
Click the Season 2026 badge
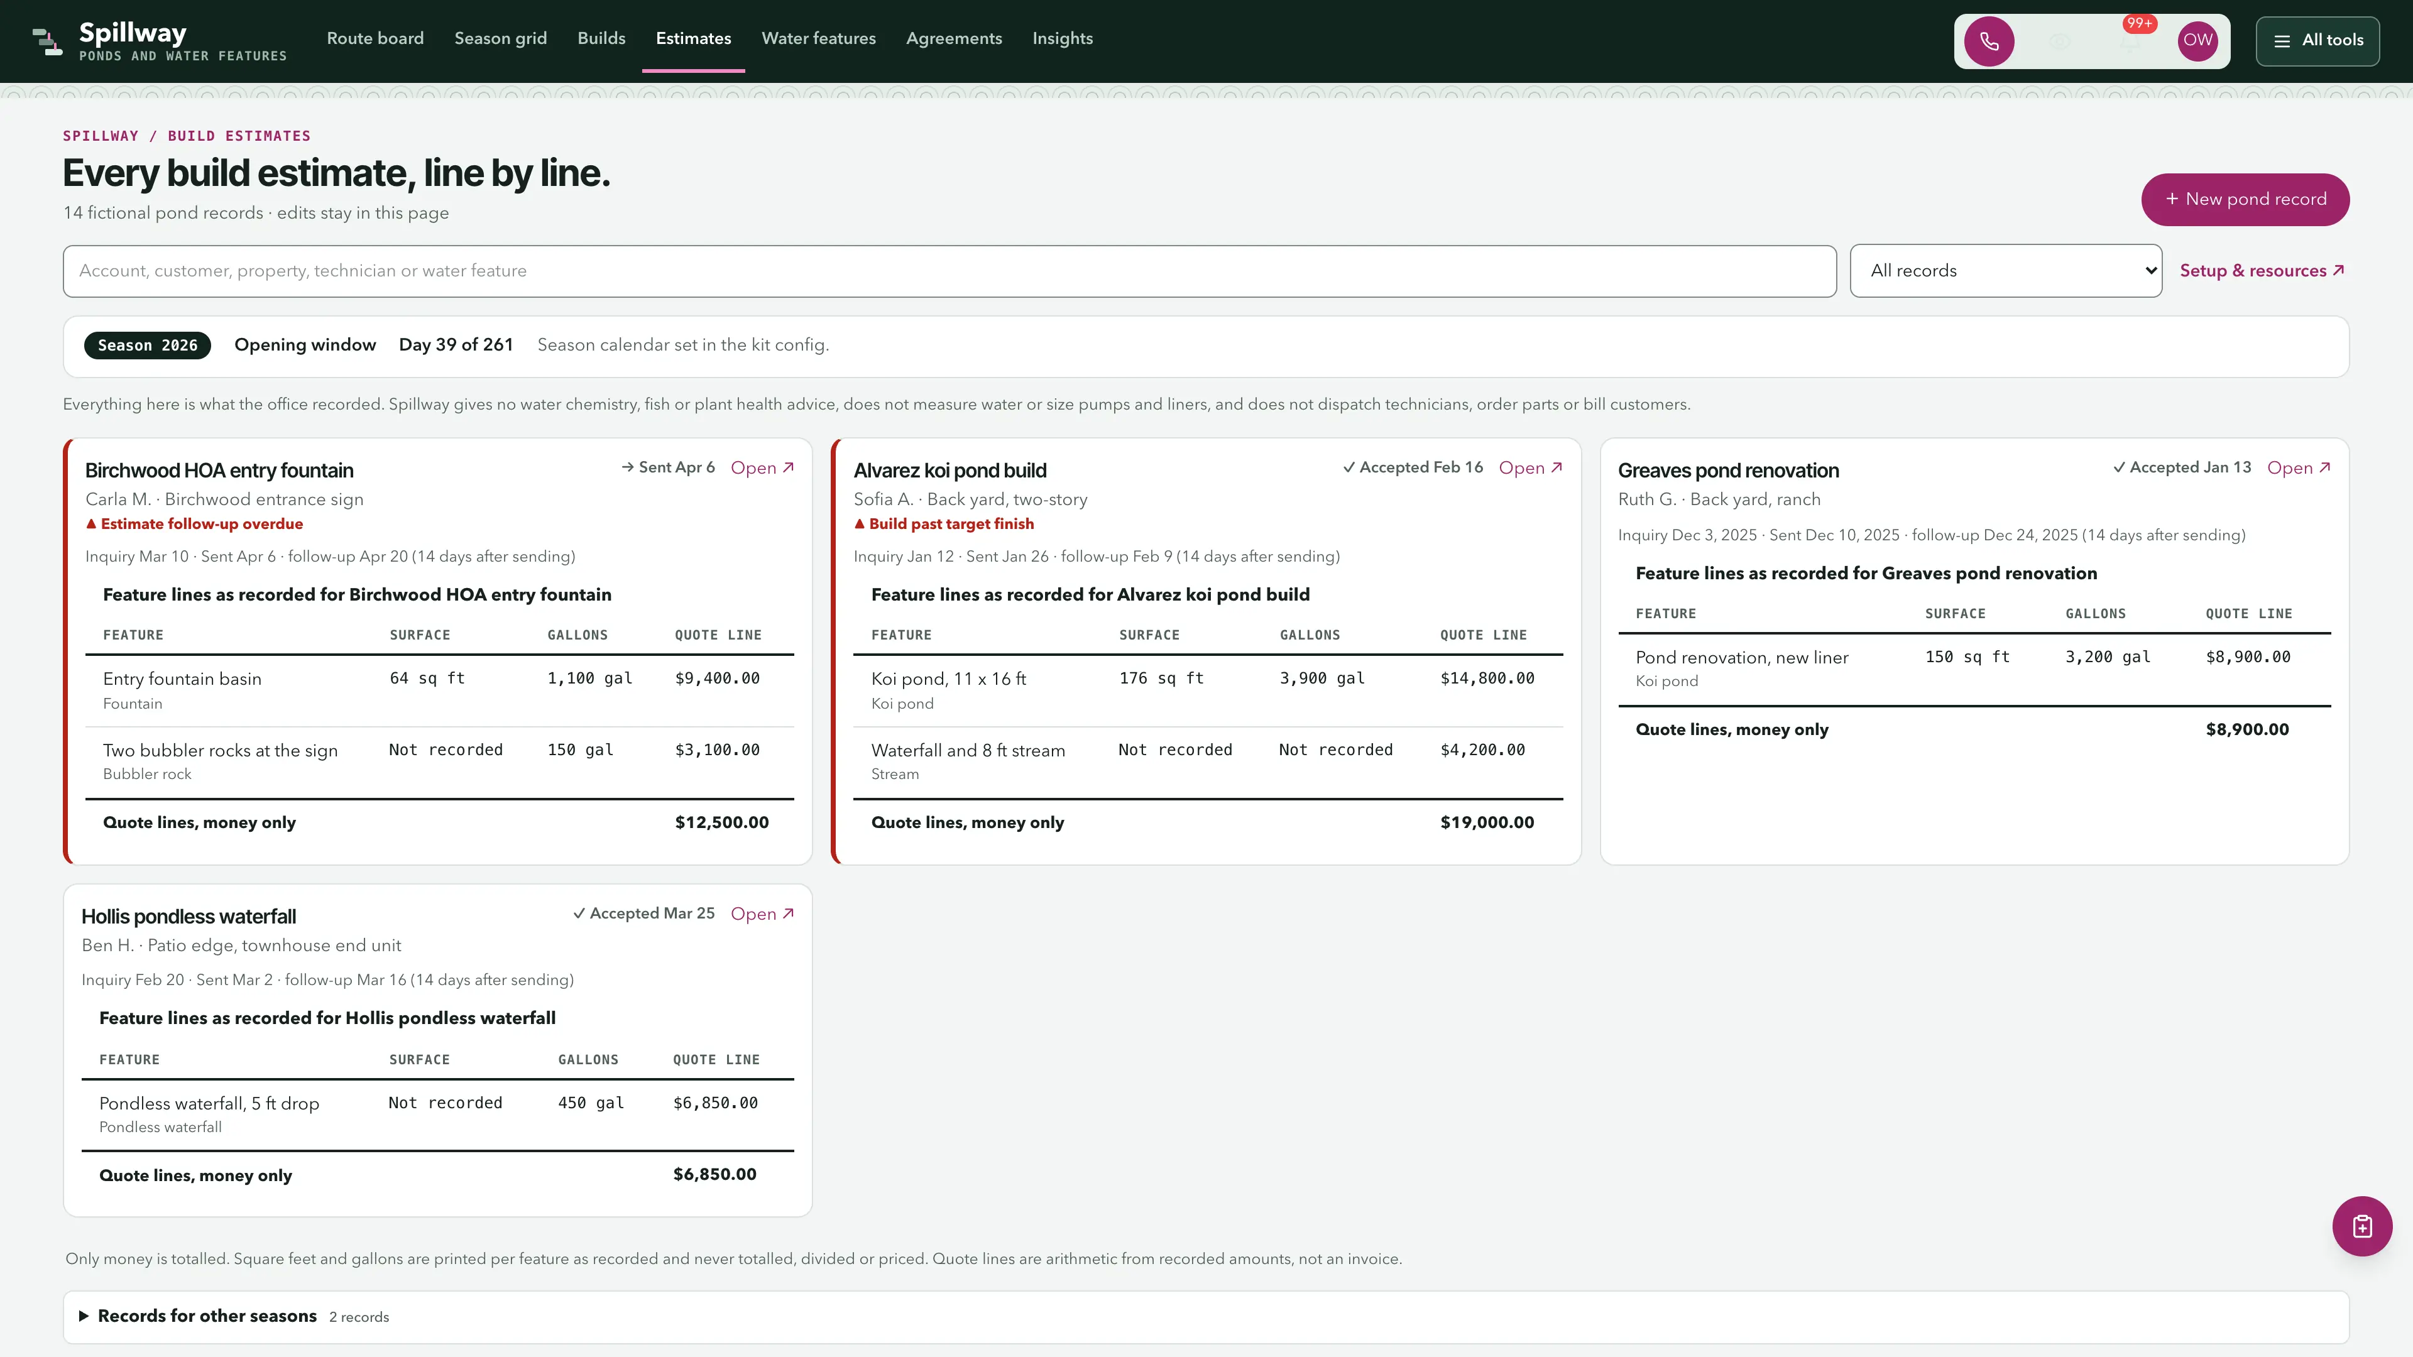147,346
